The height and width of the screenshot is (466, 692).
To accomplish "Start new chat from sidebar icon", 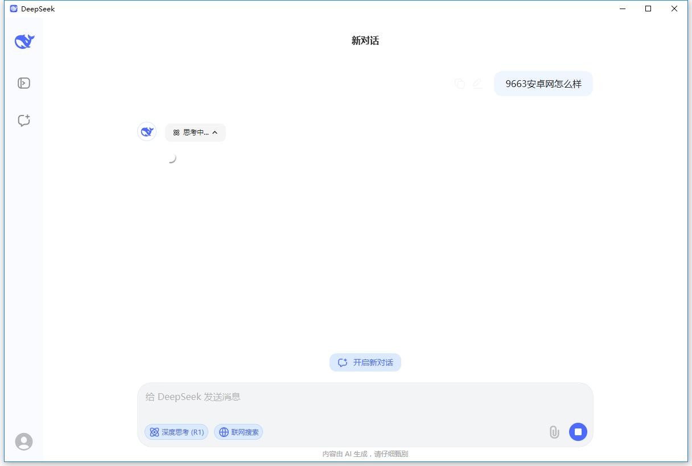I will click(x=24, y=120).
